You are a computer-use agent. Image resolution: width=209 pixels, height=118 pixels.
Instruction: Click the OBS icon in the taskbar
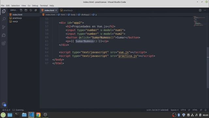click(x=45, y=115)
